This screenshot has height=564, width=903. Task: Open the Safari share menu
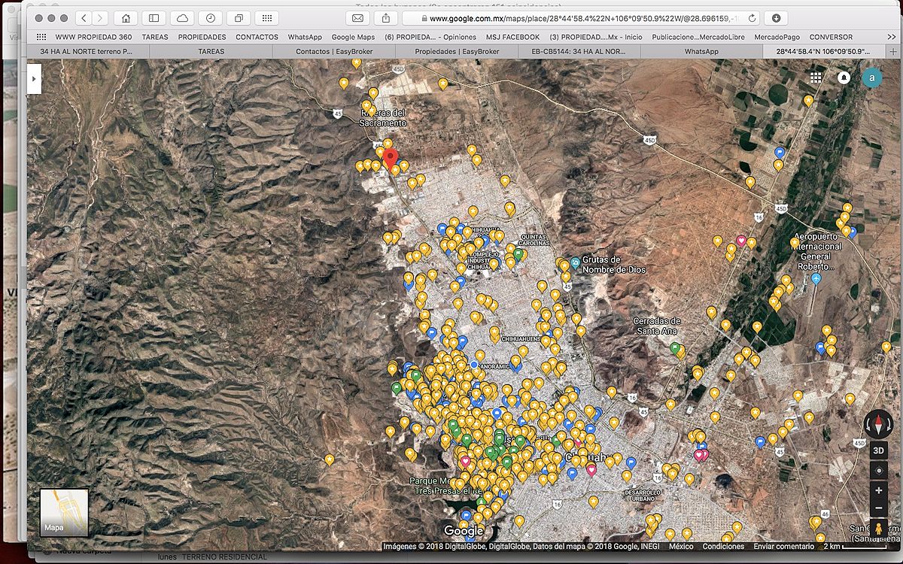(386, 18)
